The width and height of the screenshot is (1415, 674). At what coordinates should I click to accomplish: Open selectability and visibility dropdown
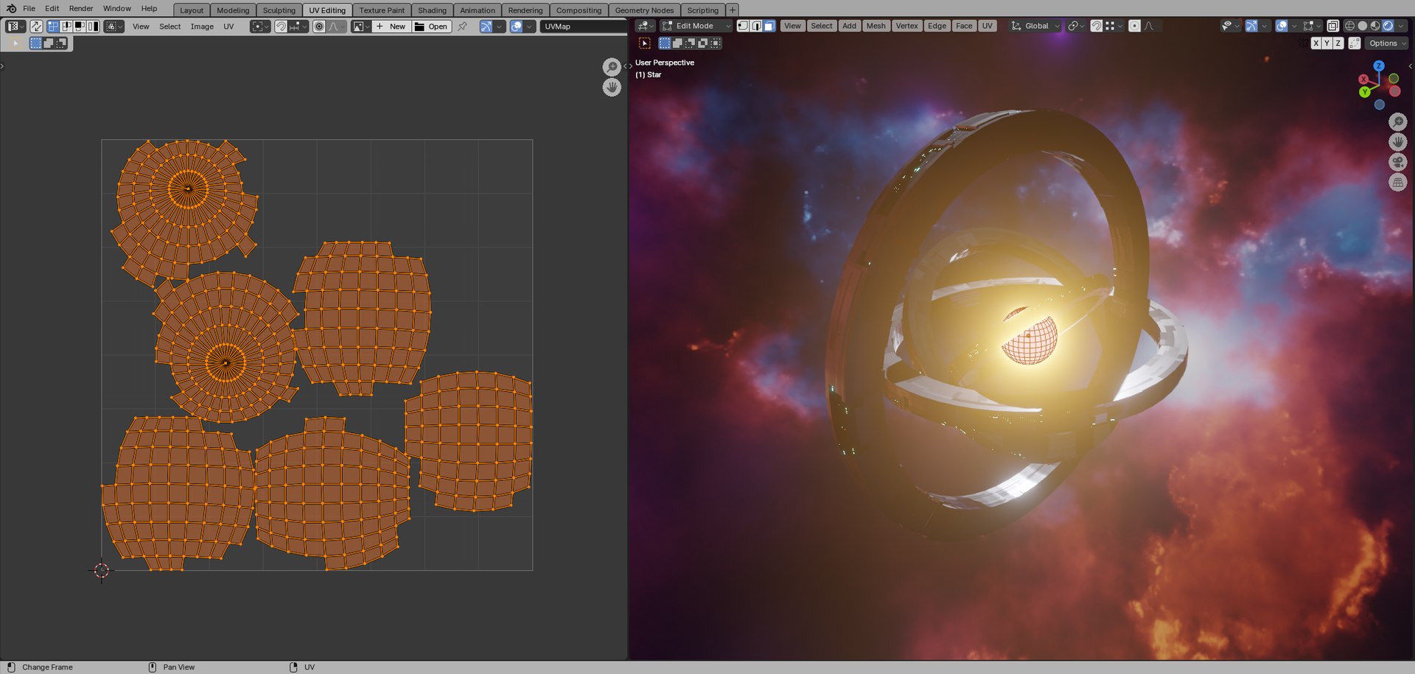click(1230, 26)
